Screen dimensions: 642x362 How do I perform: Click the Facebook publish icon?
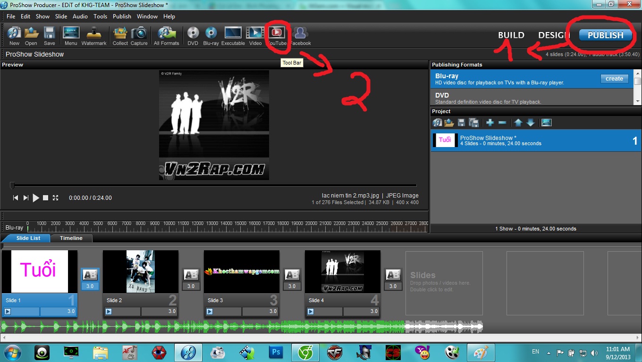[300, 33]
